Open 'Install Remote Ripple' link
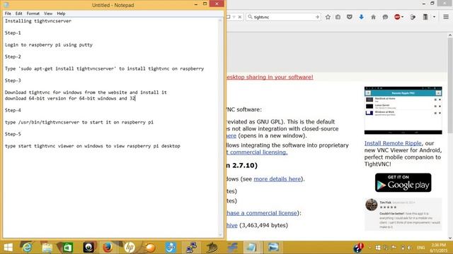Viewport: 453px width, 254px height. [393, 143]
